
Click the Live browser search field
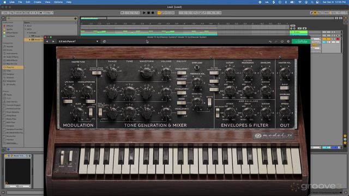[x=41, y=19]
